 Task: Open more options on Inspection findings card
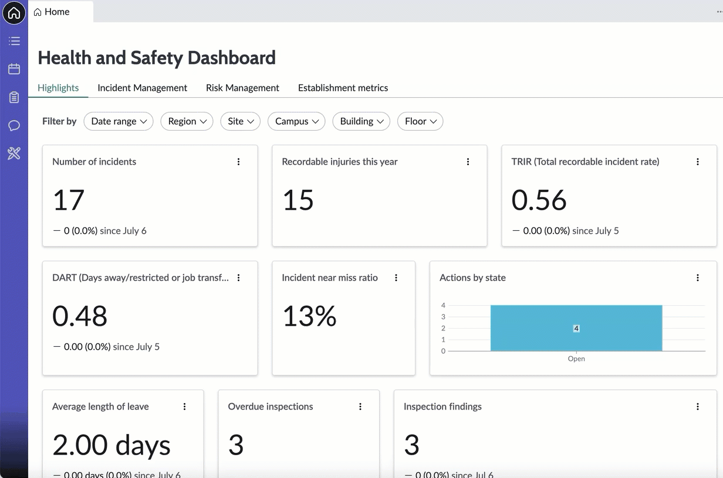697,407
